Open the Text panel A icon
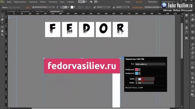Screen dimensions: 195x109 (x=193, y=15)
